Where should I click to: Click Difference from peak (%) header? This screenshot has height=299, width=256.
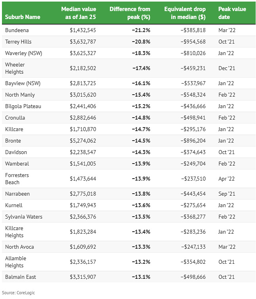(x=130, y=13)
